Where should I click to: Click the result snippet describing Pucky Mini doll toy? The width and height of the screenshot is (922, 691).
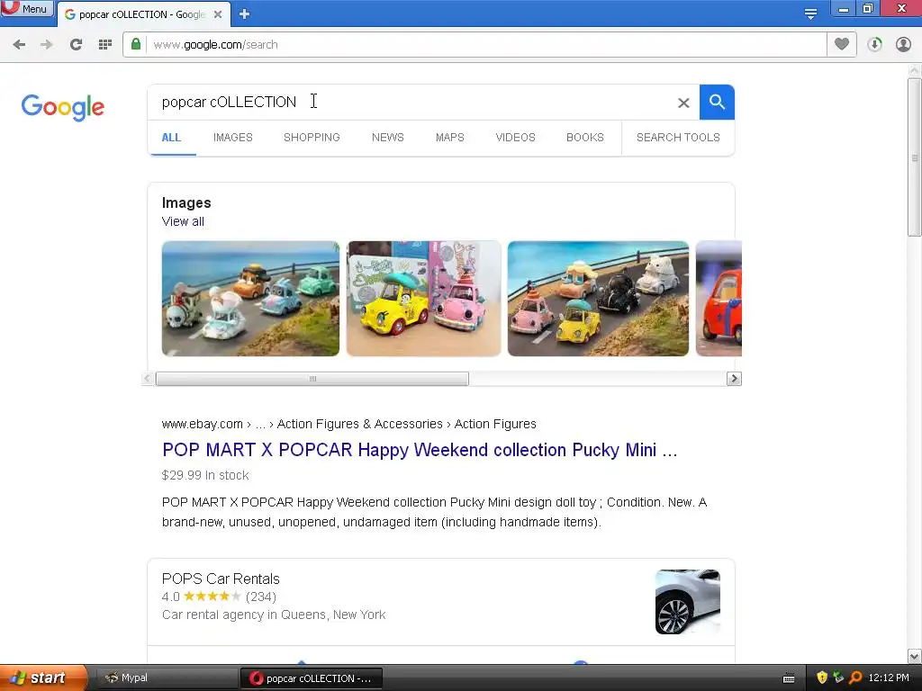(435, 512)
